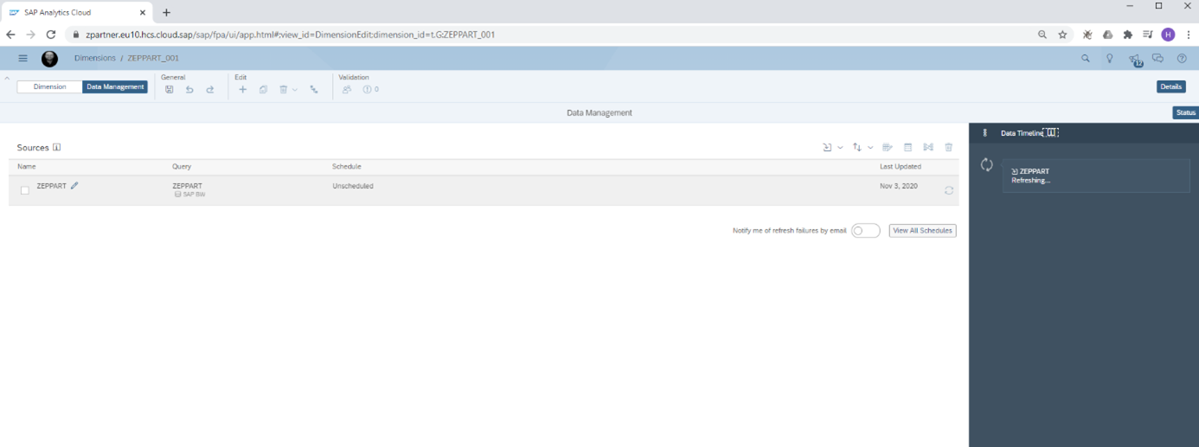Click the hierarchy icon in Edit group
This screenshot has height=447, width=1199.
314,89
